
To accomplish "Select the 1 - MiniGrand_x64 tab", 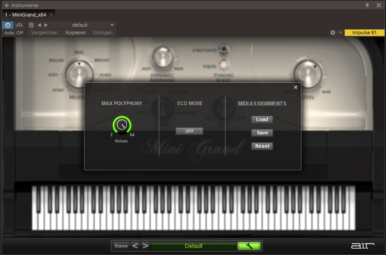I will pos(26,15).
